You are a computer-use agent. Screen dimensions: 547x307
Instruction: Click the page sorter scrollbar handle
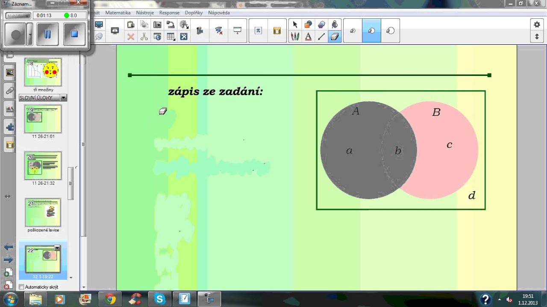[71, 184]
